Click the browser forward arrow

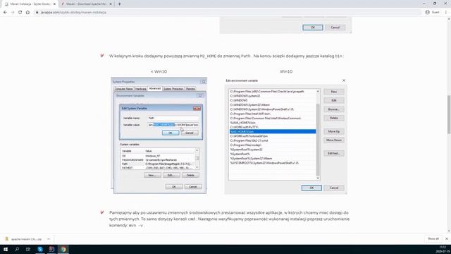tap(13, 13)
